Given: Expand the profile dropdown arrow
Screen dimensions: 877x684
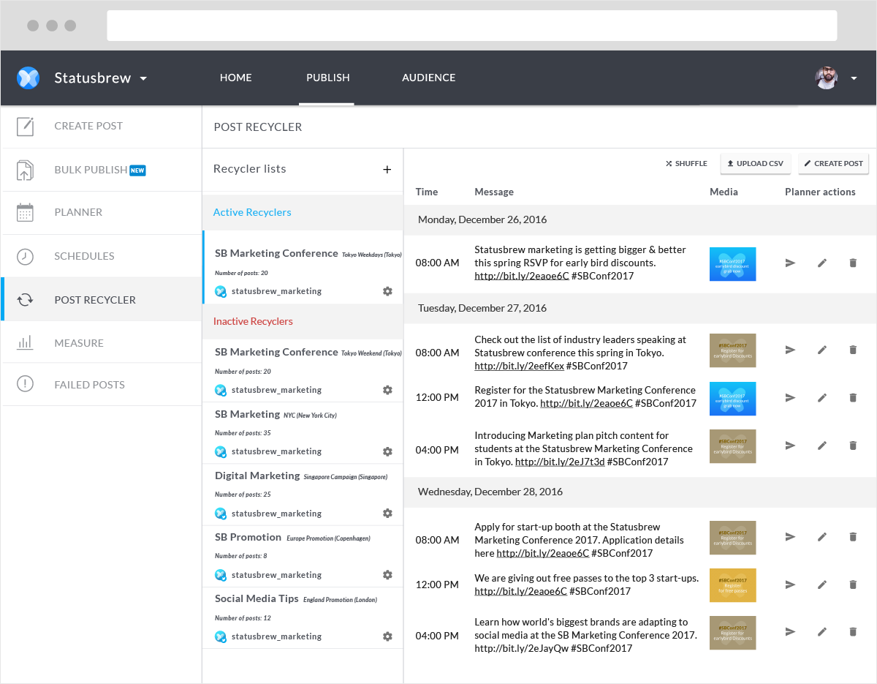Looking at the screenshot, I should 854,78.
